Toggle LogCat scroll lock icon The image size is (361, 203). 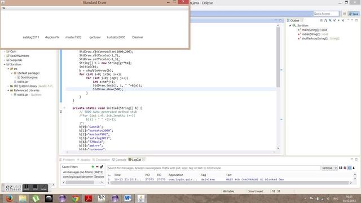[354, 168]
